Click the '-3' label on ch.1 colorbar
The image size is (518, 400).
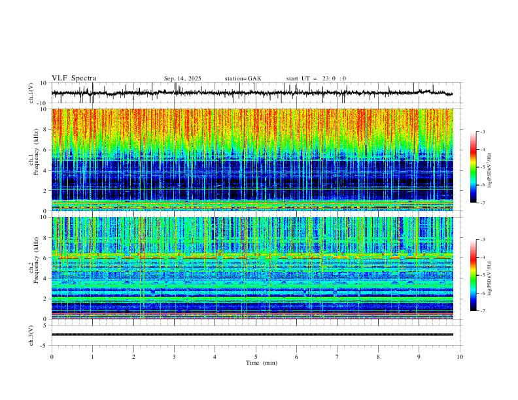(x=483, y=131)
